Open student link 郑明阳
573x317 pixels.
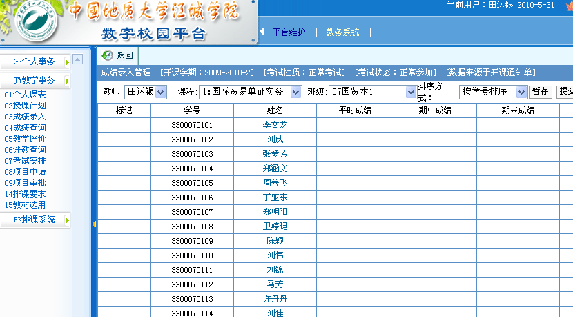tap(275, 212)
